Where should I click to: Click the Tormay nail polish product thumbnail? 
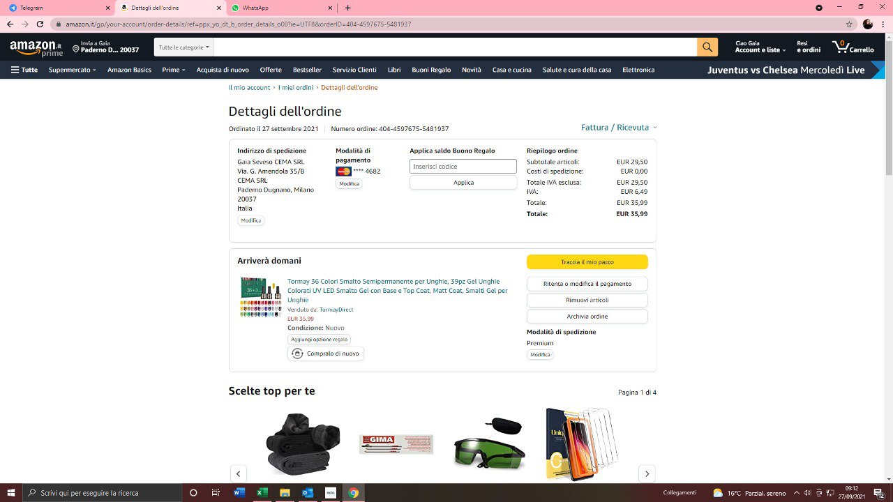click(260, 297)
